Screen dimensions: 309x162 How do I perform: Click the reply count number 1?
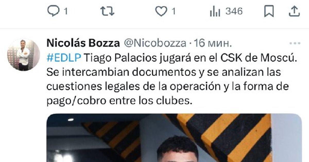pyautogui.click(x=65, y=12)
